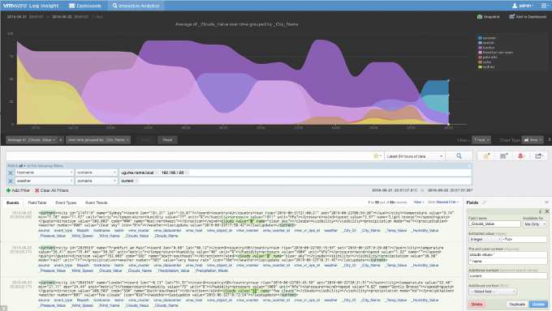Click the info icon in field editor
This screenshot has width=552, height=311.
tap(541, 211)
